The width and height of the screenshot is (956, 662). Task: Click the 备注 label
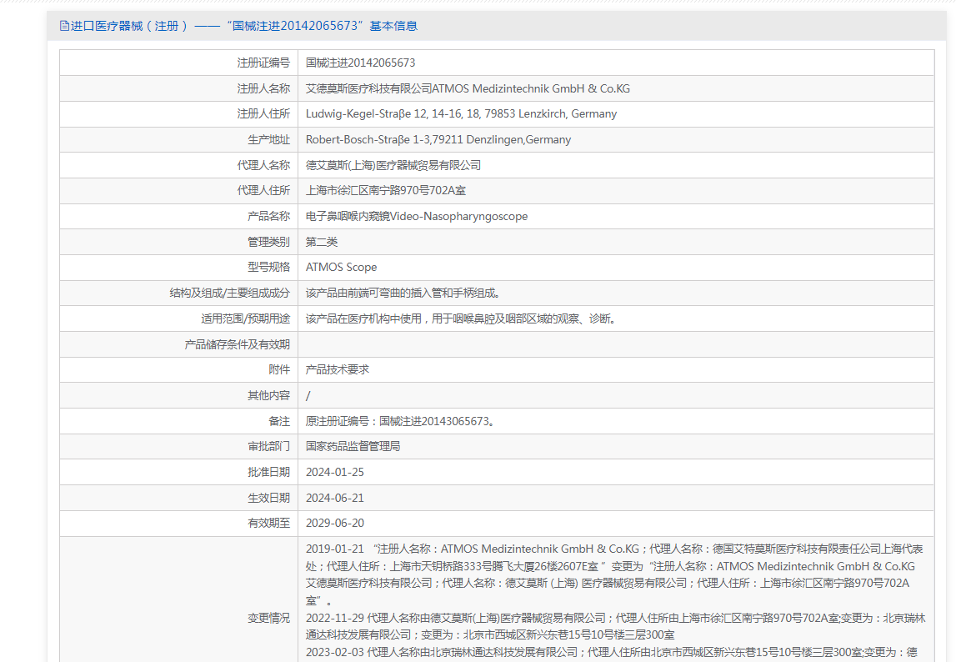[279, 421]
